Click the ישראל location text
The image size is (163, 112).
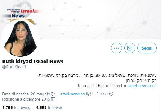(103, 94)
